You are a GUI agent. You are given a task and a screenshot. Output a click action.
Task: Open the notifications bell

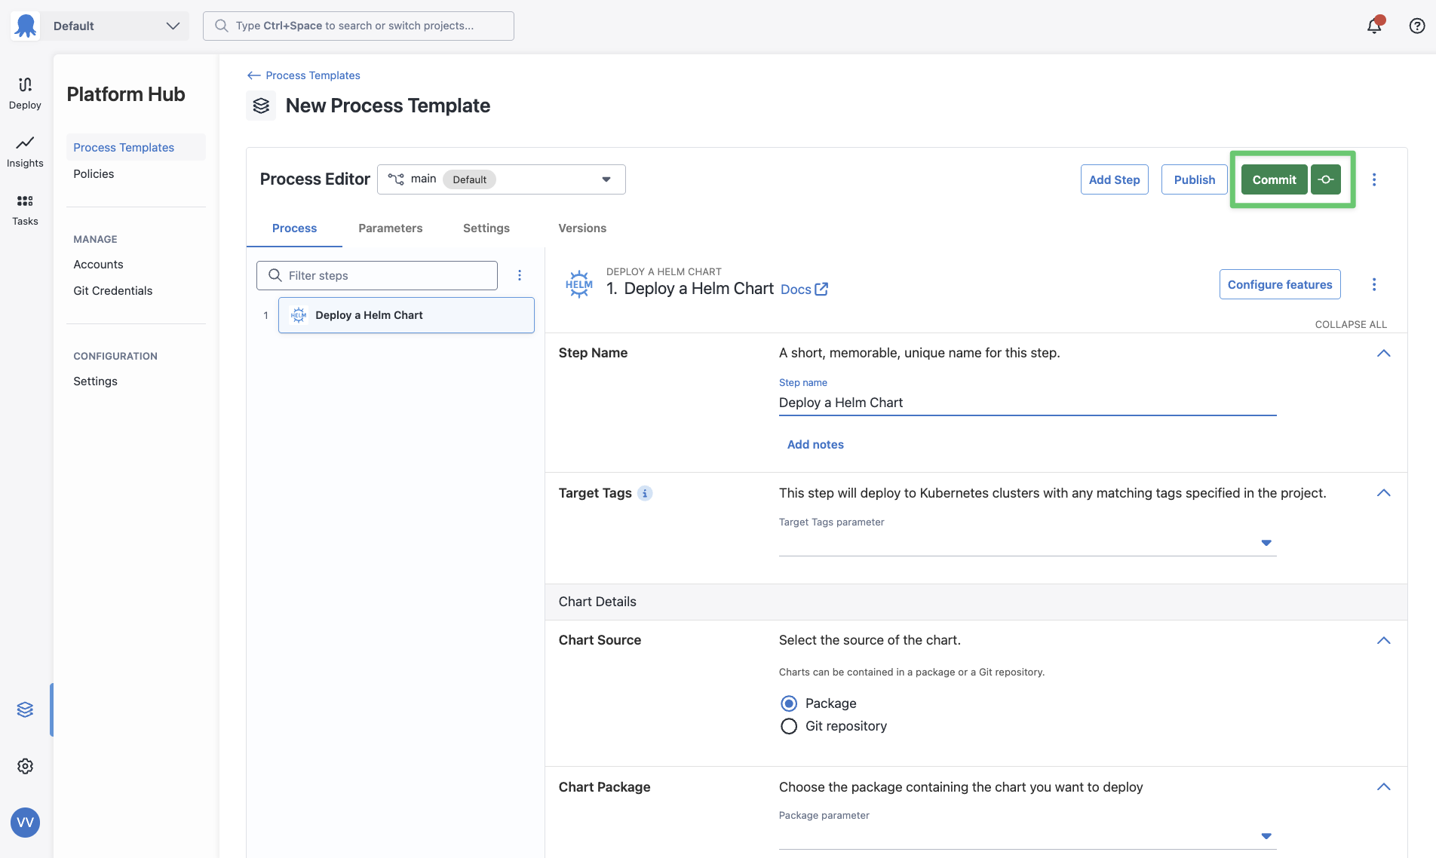1374,25
